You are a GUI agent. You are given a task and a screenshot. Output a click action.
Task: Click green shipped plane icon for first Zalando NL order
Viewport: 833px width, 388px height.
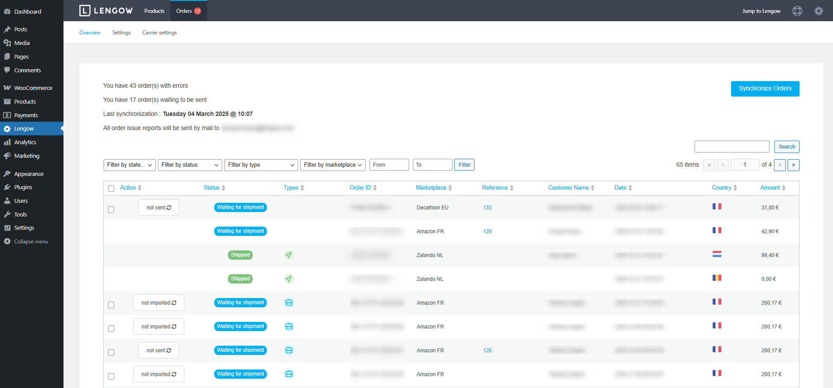pos(288,255)
